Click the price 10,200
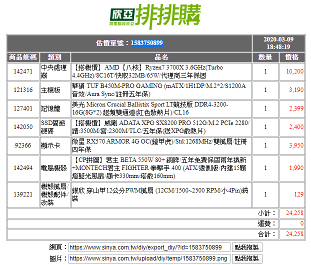The image size is (311, 265). click(x=294, y=71)
